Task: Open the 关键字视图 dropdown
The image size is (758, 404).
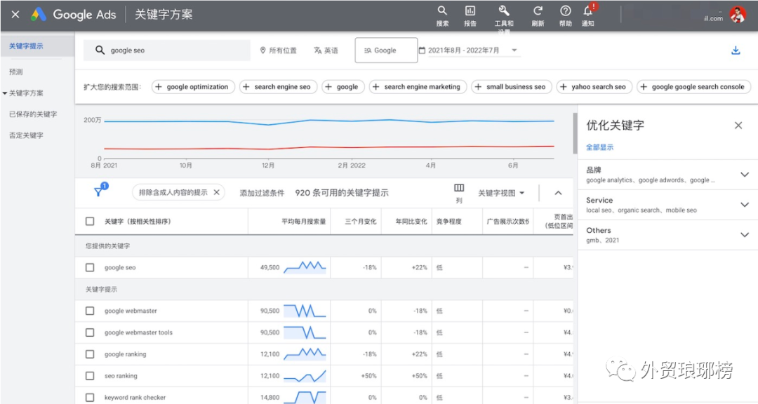Action: [x=501, y=193]
